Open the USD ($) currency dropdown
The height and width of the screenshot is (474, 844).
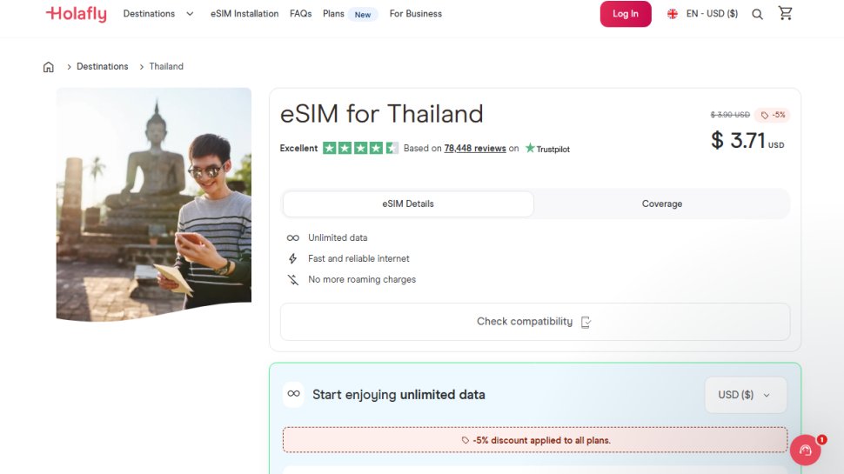(745, 395)
